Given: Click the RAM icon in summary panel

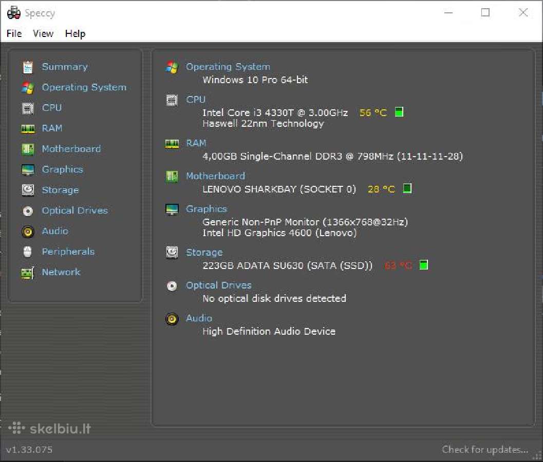Looking at the screenshot, I should (x=172, y=144).
